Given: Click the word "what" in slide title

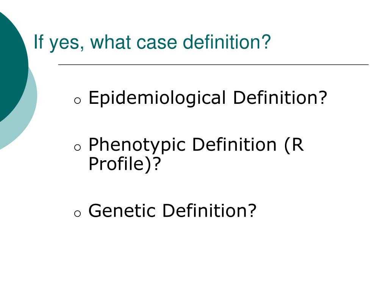Looking at the screenshot, I should 110,42.
